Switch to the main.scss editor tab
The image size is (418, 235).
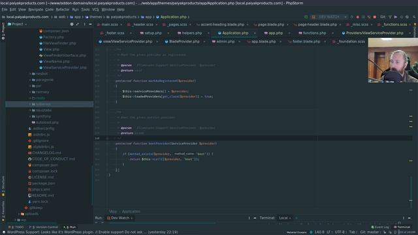[x=110, y=25]
